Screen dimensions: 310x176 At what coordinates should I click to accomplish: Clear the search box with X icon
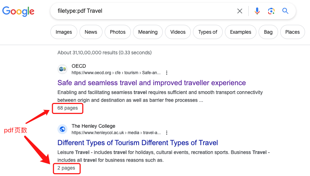(240, 11)
